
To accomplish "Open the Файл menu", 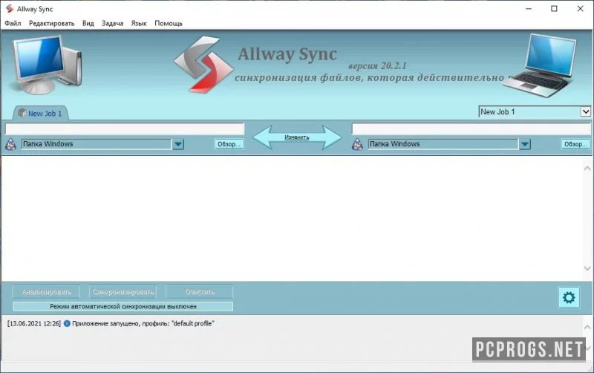I will [13, 24].
